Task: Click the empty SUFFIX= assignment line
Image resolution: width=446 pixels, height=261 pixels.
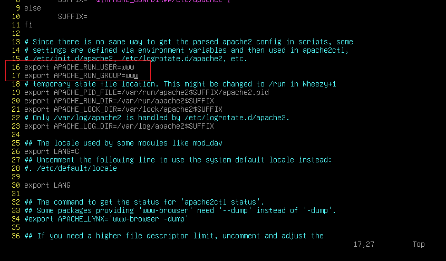Action: point(73,16)
